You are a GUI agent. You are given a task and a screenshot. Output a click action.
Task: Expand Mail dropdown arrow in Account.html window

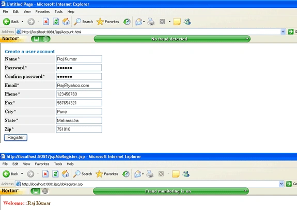[x=144, y=22]
